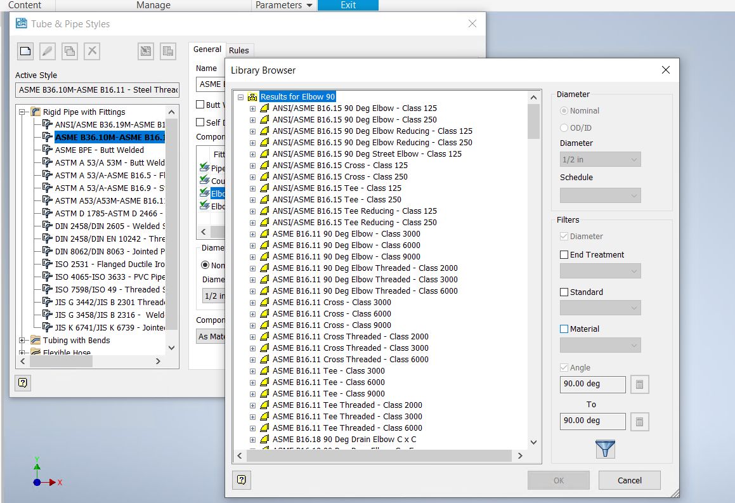This screenshot has height=503, width=735.
Task: Click style icon for ASME BPE - Butt Welded
Action: coord(48,150)
